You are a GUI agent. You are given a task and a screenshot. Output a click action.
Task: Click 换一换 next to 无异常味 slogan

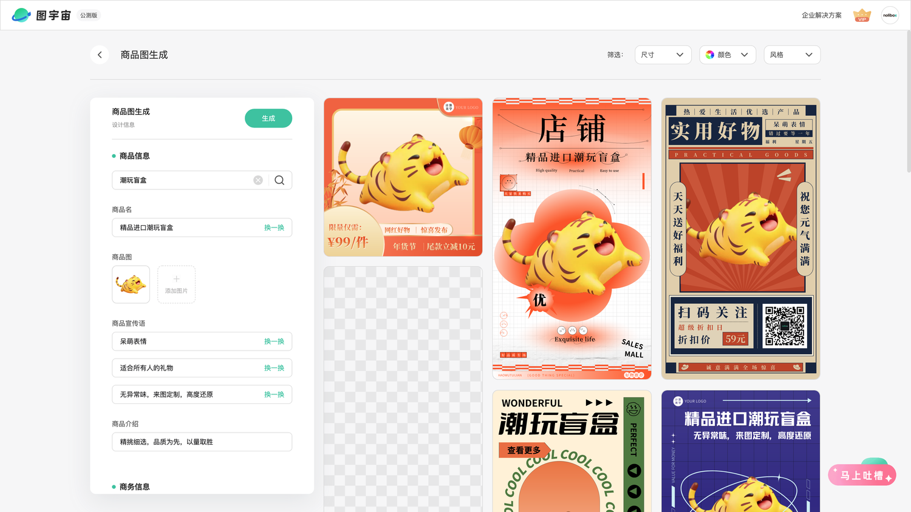coord(274,394)
